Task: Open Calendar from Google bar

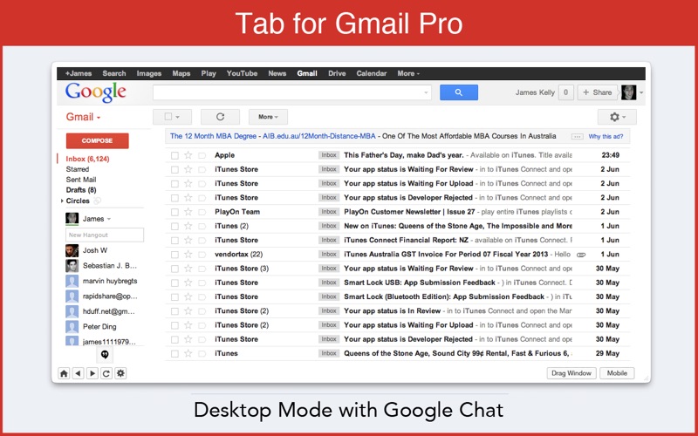Action: coord(372,73)
